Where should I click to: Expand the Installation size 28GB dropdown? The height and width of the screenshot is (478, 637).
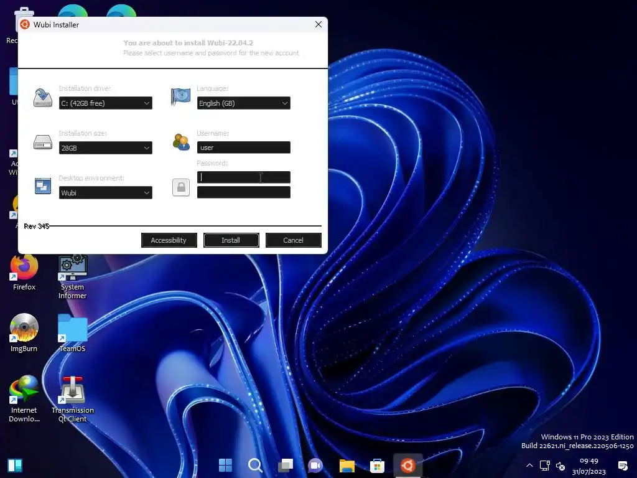(106, 148)
